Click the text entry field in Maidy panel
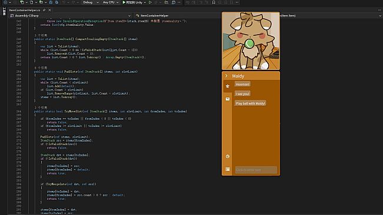 [256, 170]
